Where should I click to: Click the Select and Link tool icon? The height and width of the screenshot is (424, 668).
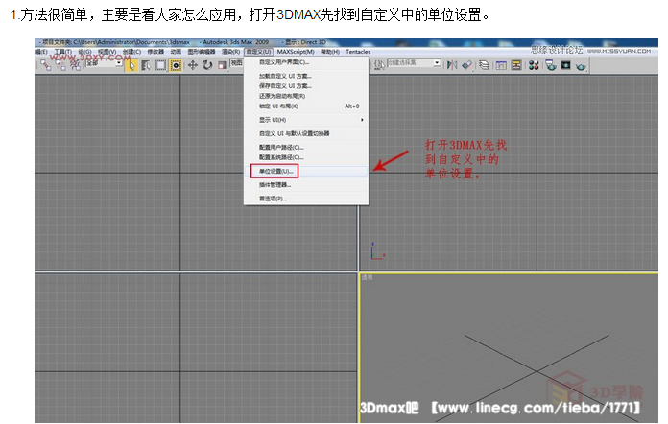tap(45, 65)
